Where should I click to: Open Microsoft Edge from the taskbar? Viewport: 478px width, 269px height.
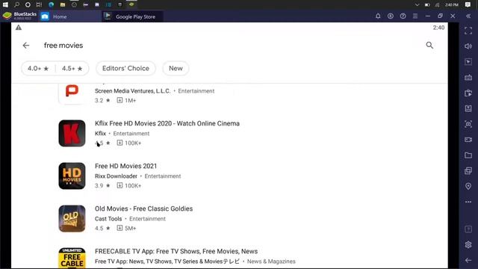click(52, 4)
